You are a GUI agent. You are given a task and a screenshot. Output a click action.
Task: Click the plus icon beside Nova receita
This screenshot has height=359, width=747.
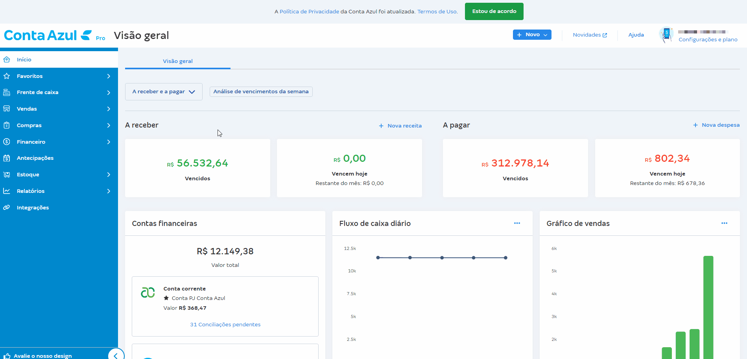[x=381, y=126]
